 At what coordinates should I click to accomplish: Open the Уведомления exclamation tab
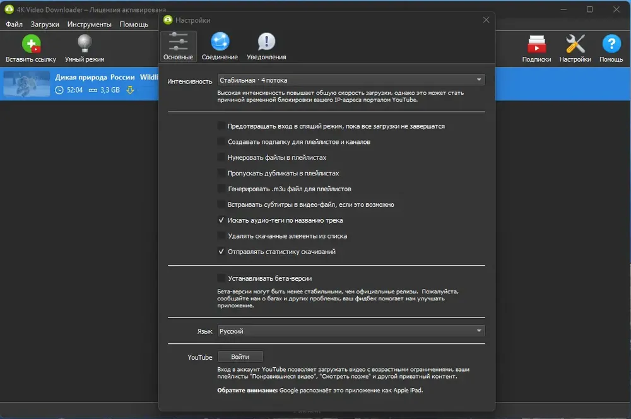266,42
